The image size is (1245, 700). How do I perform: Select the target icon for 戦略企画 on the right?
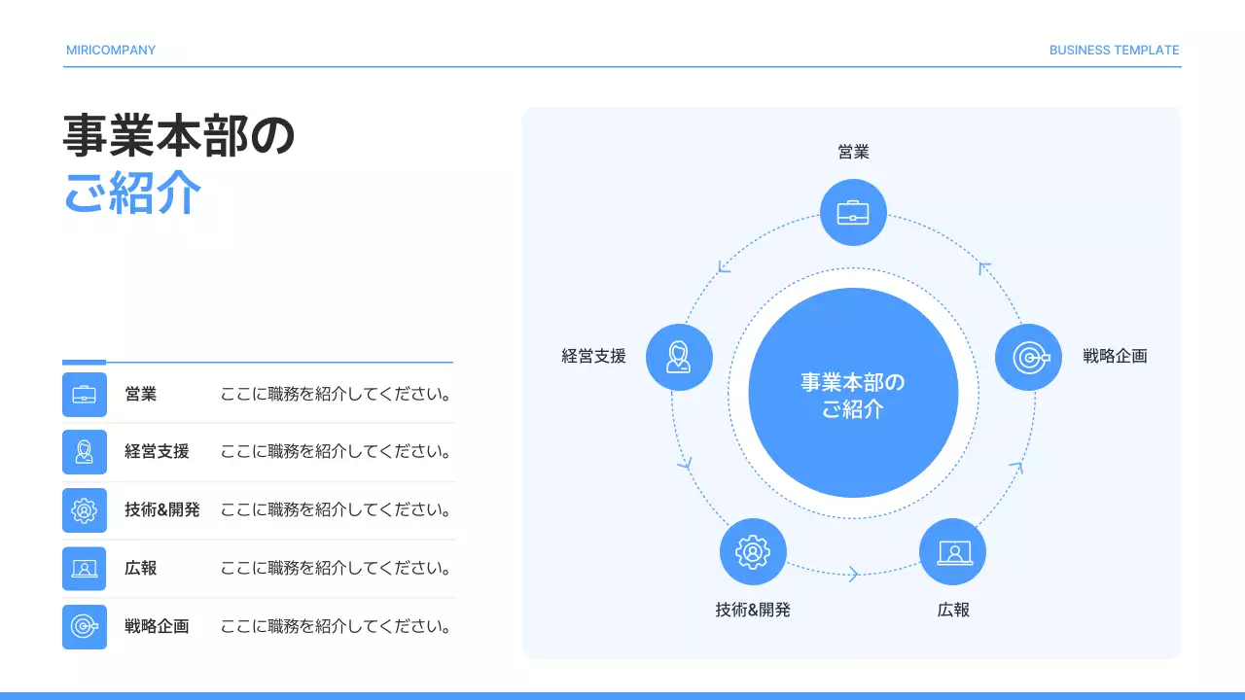1028,357
